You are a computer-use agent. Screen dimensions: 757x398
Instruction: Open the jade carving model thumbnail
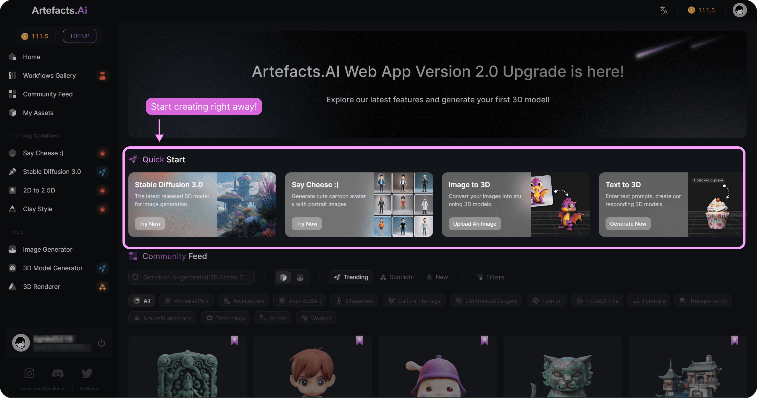coord(188,367)
